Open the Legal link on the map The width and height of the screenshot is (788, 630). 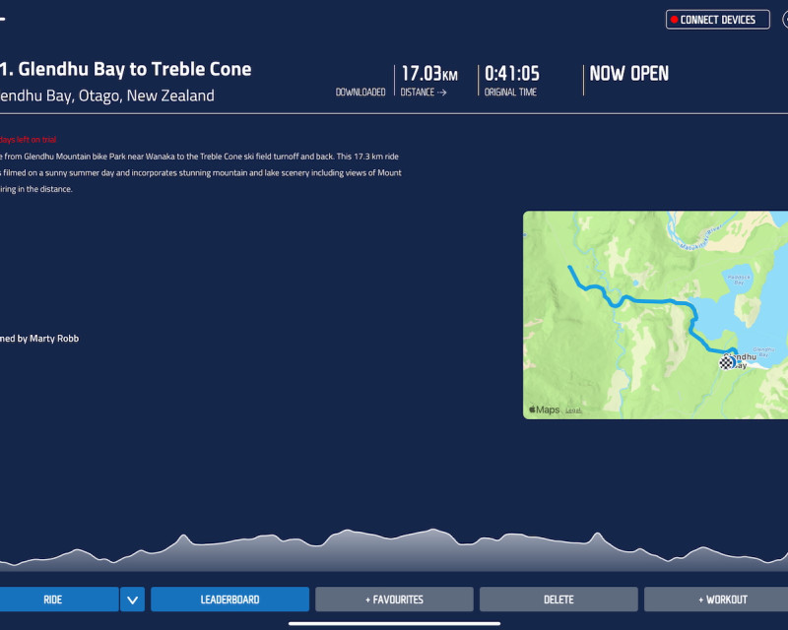[573, 410]
